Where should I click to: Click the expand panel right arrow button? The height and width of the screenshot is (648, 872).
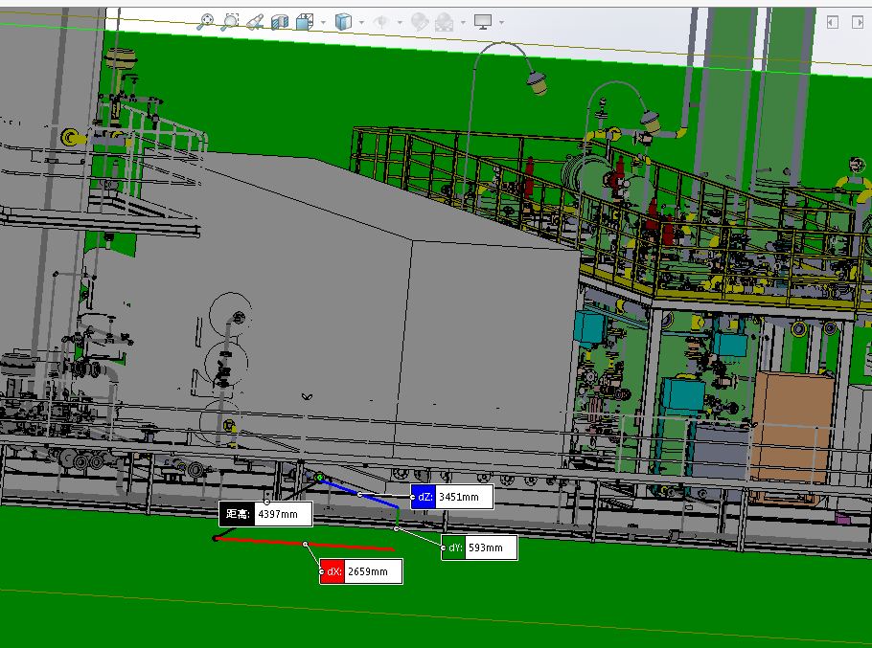pos(859,21)
